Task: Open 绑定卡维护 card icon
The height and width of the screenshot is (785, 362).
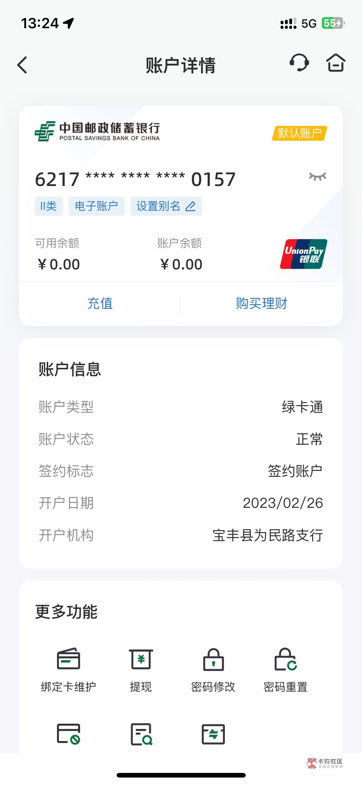Action: [68, 659]
